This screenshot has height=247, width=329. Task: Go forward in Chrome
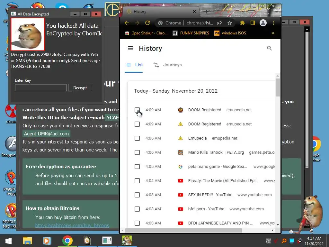click(137, 23)
